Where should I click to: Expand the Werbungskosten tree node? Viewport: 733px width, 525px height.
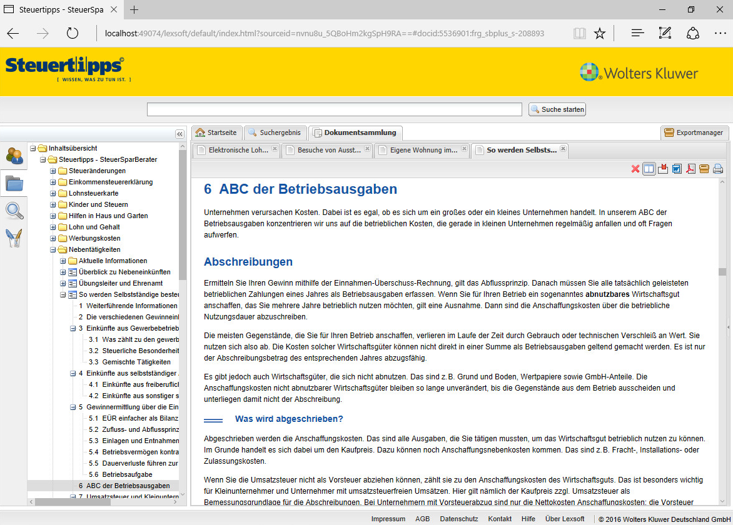[x=53, y=238]
